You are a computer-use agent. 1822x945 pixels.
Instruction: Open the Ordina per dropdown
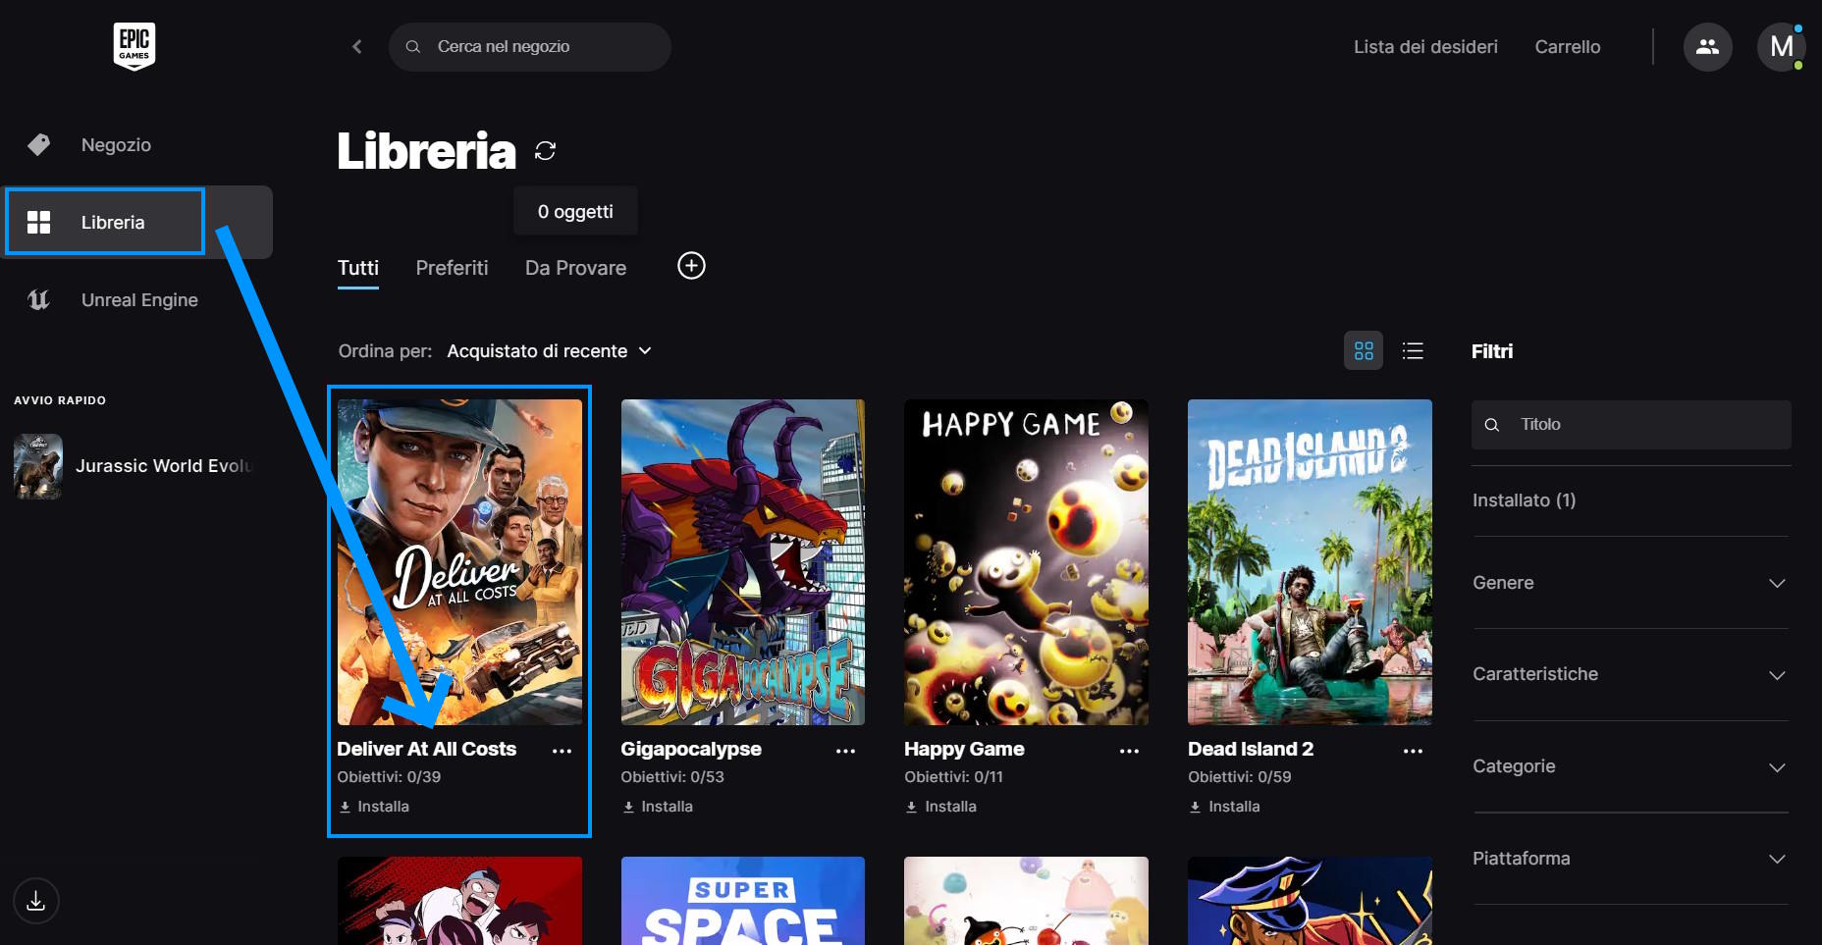(x=550, y=351)
